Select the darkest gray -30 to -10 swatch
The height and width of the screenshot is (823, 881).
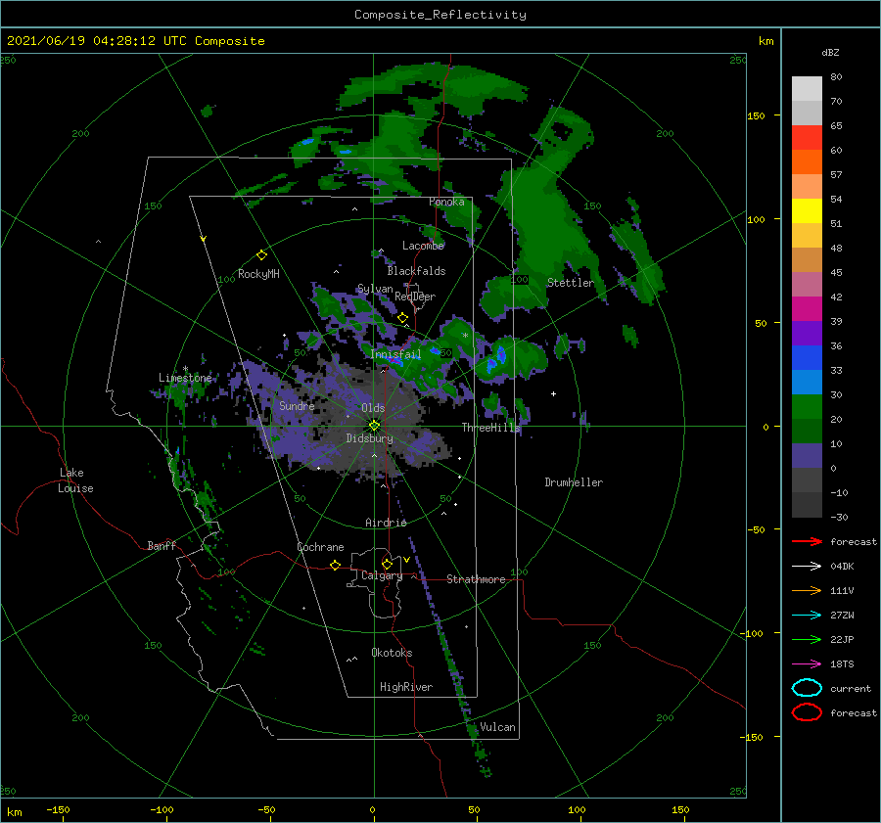click(807, 505)
